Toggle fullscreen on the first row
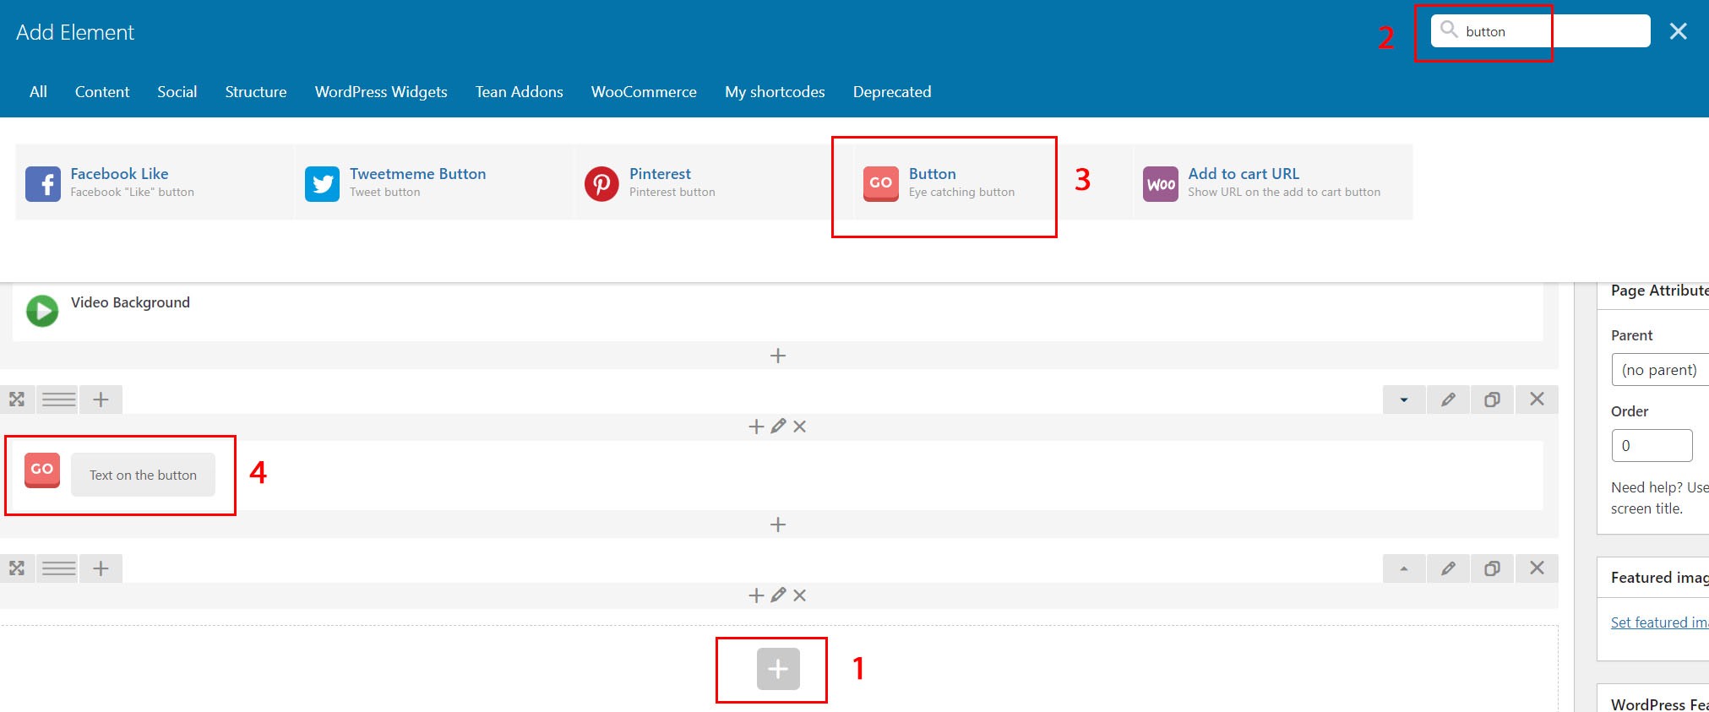1709x712 pixels. (17, 399)
